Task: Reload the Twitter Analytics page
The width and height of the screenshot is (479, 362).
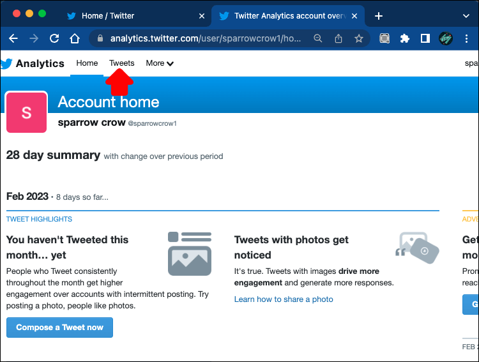Action: [x=54, y=38]
